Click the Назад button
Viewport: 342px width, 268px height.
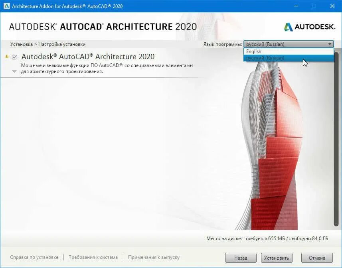[241, 258]
